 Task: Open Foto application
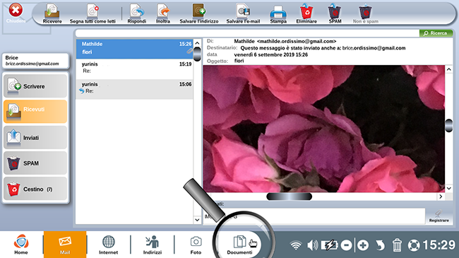click(x=196, y=245)
